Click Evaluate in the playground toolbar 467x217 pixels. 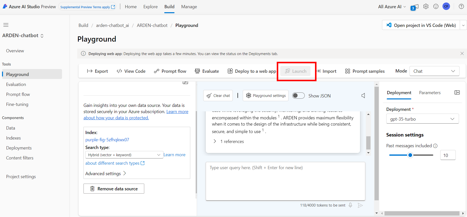click(207, 71)
